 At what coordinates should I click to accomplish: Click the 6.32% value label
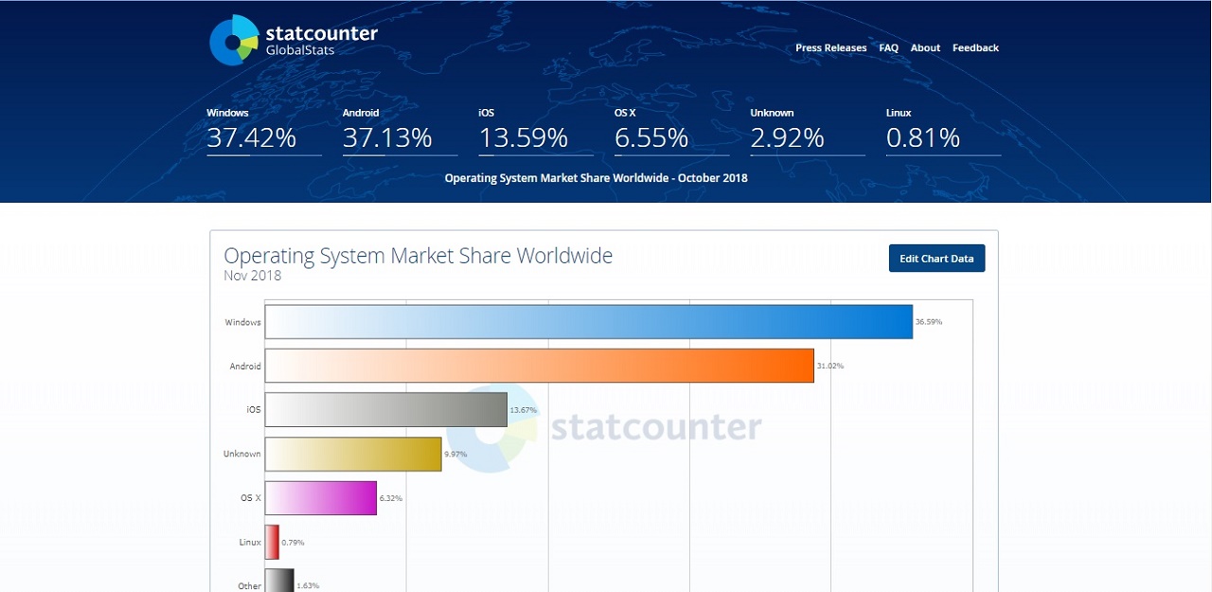(391, 498)
